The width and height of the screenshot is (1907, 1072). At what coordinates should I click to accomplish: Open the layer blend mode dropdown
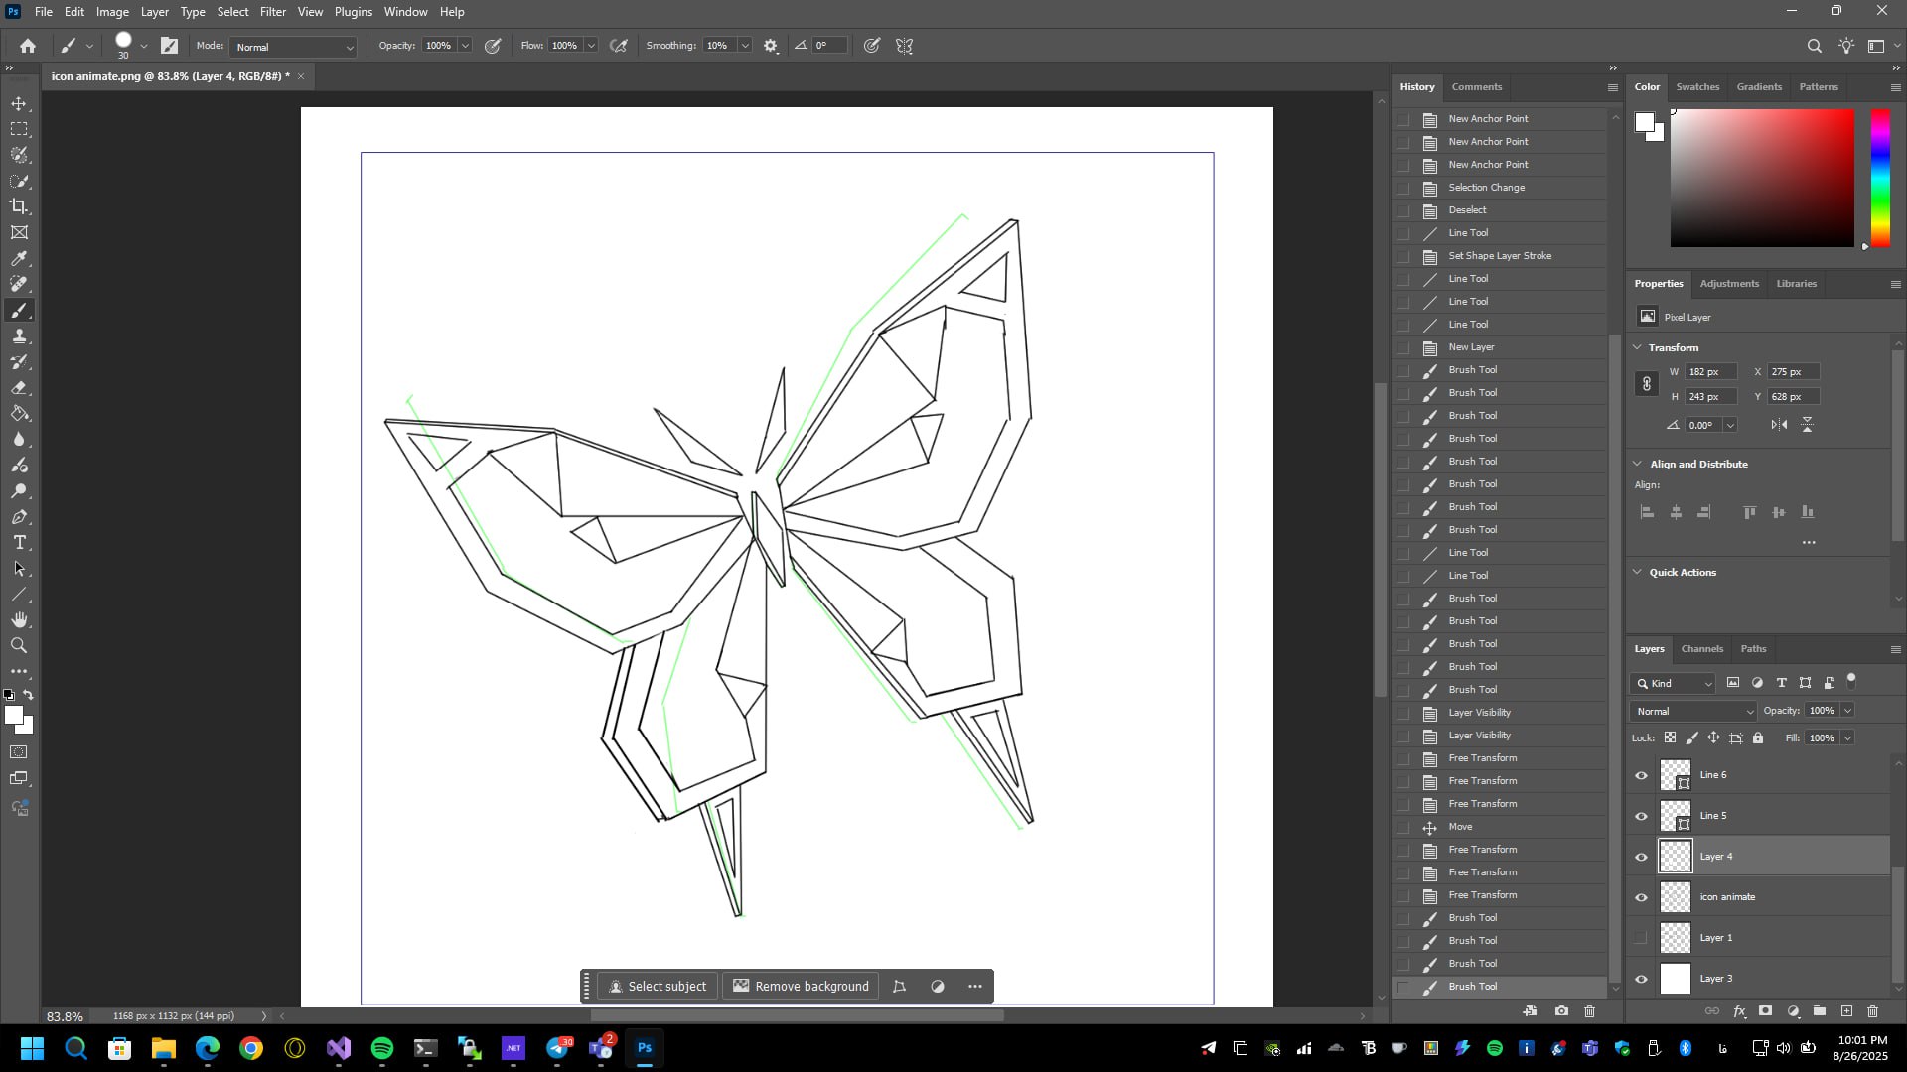[x=1693, y=711]
